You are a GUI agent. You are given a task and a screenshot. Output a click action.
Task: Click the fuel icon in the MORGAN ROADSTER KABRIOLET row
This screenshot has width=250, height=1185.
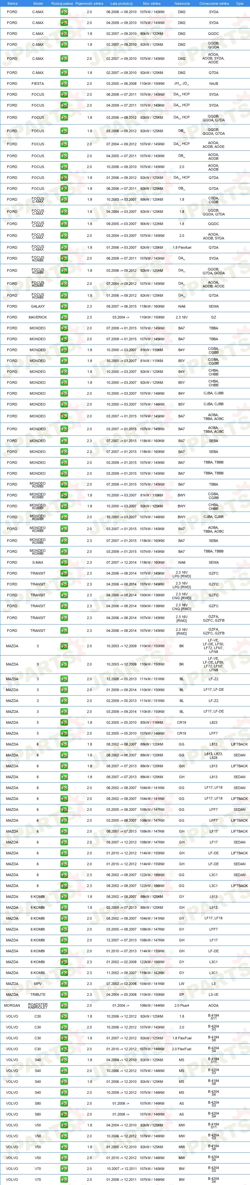pos(64,1006)
